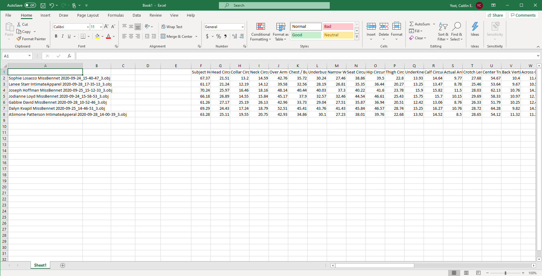The height and width of the screenshot is (276, 542).
Task: Expand the cell styles gallery More arrow
Action: (x=357, y=37)
